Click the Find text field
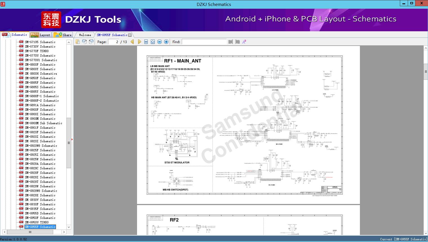 point(204,42)
